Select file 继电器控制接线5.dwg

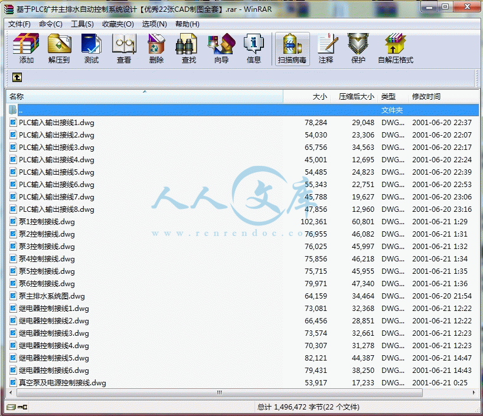54,358
